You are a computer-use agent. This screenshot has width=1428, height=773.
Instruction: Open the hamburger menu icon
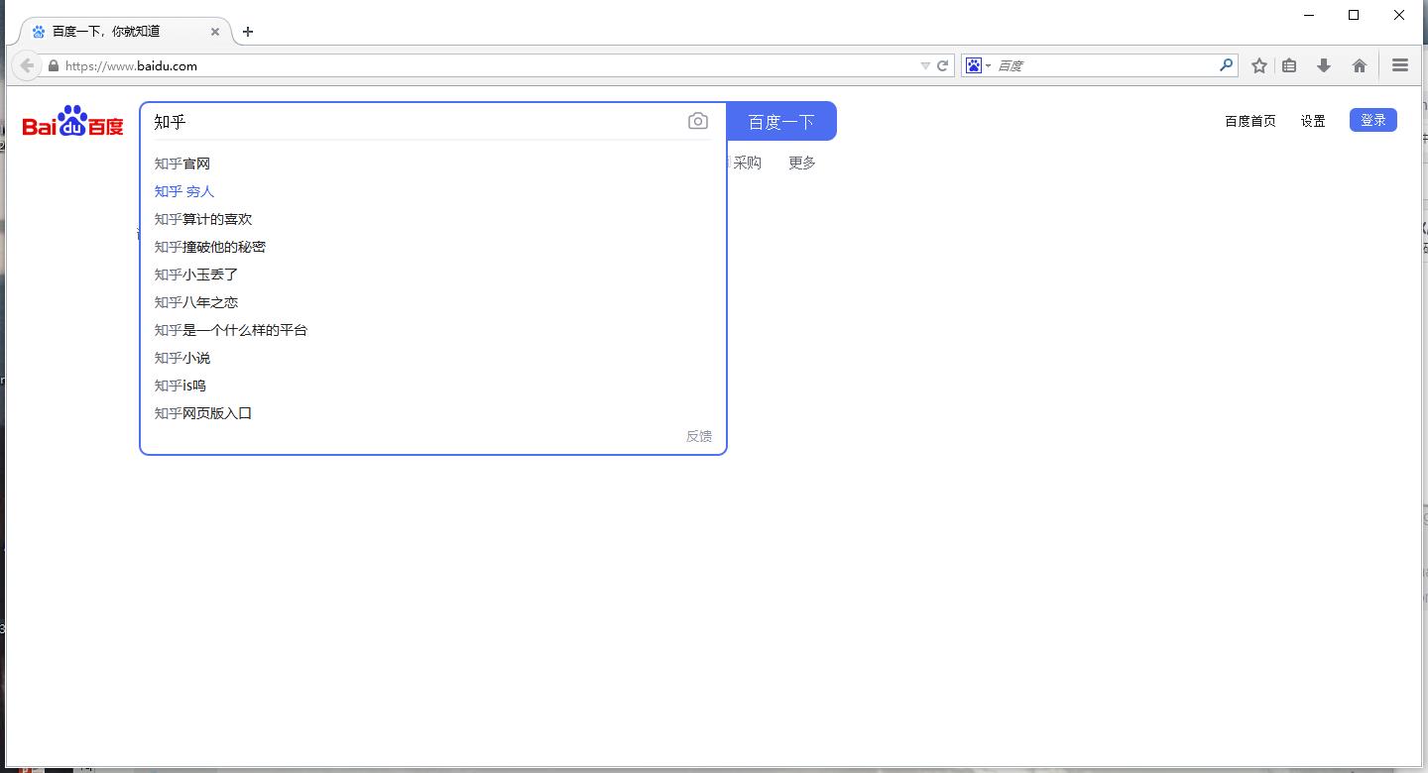(1400, 65)
